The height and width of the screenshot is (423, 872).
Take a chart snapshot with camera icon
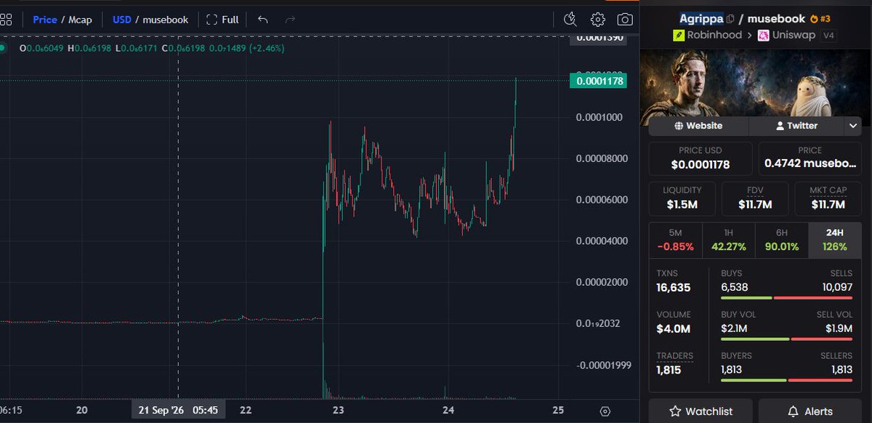[x=624, y=20]
